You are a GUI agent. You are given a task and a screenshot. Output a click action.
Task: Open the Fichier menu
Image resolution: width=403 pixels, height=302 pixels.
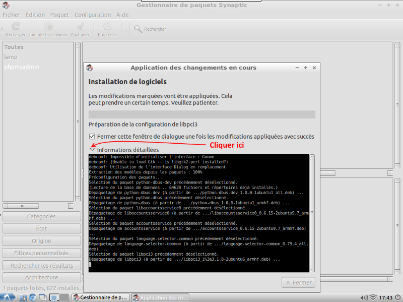(11, 15)
